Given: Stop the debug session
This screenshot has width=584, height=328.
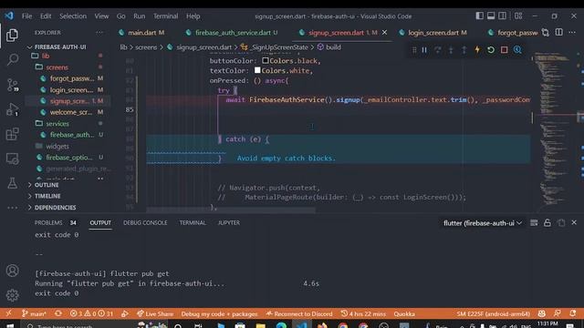Looking at the screenshot, I should pyautogui.click(x=504, y=50).
